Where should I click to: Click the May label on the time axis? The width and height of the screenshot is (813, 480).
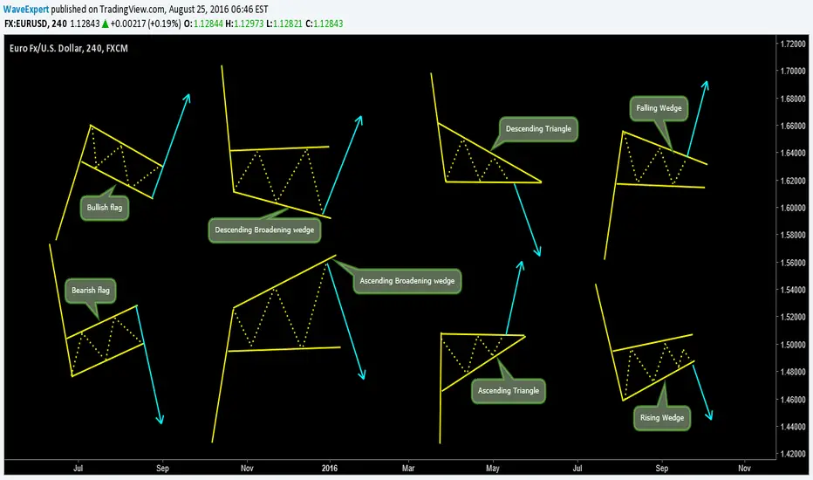493,468
